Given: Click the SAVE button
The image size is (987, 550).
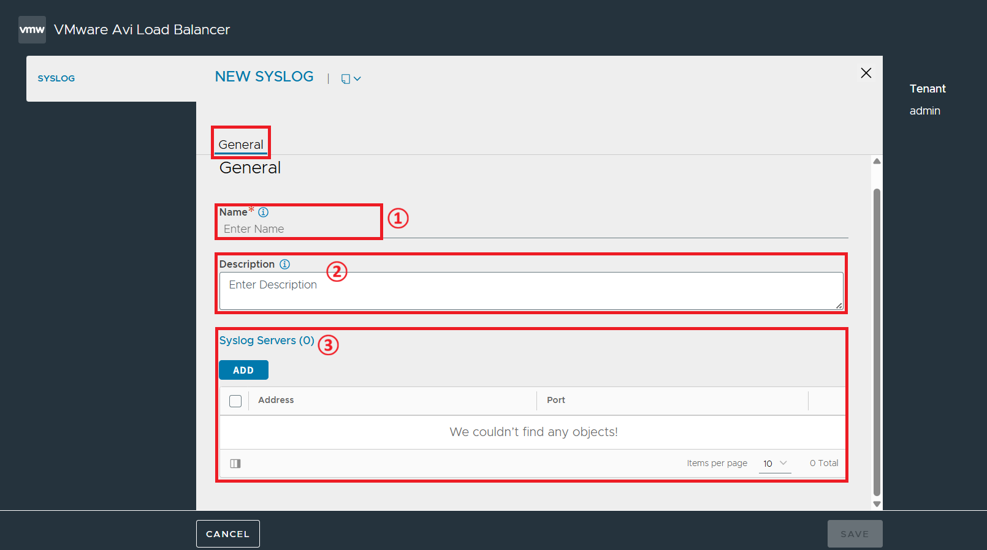Looking at the screenshot, I should 855,534.
